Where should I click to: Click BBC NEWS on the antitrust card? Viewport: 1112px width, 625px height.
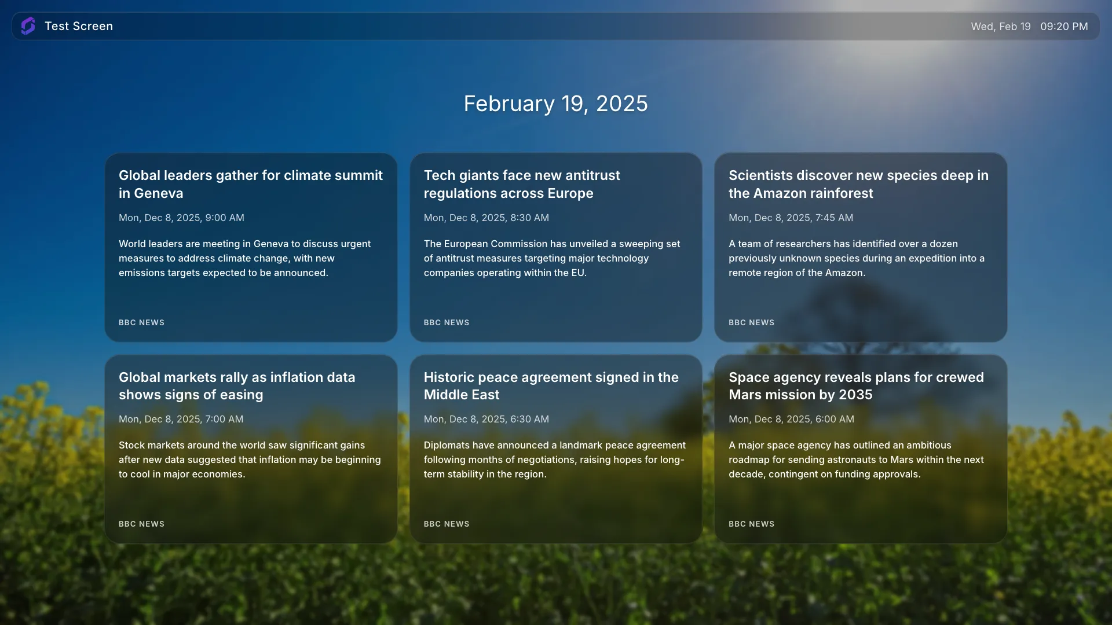447,322
